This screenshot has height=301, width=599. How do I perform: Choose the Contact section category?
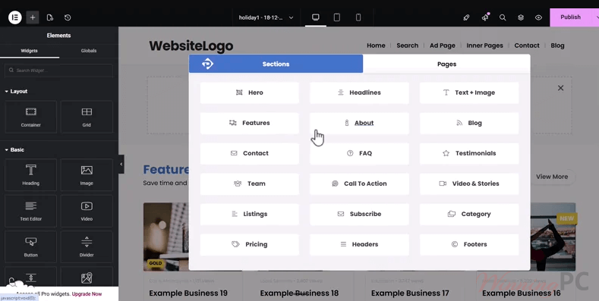click(x=250, y=153)
